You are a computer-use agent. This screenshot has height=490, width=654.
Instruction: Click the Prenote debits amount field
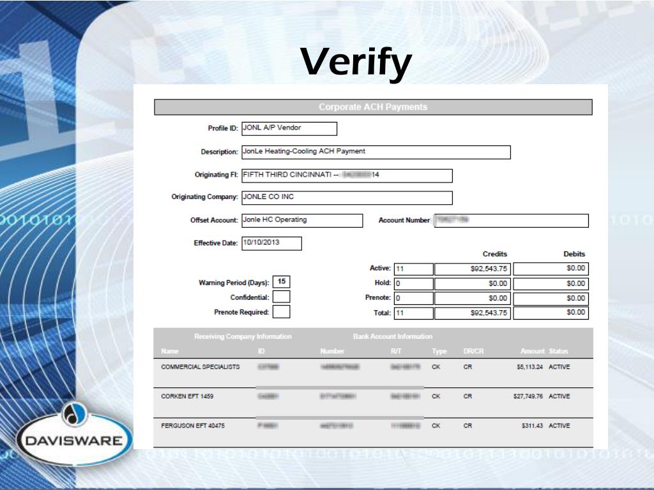tap(551, 299)
